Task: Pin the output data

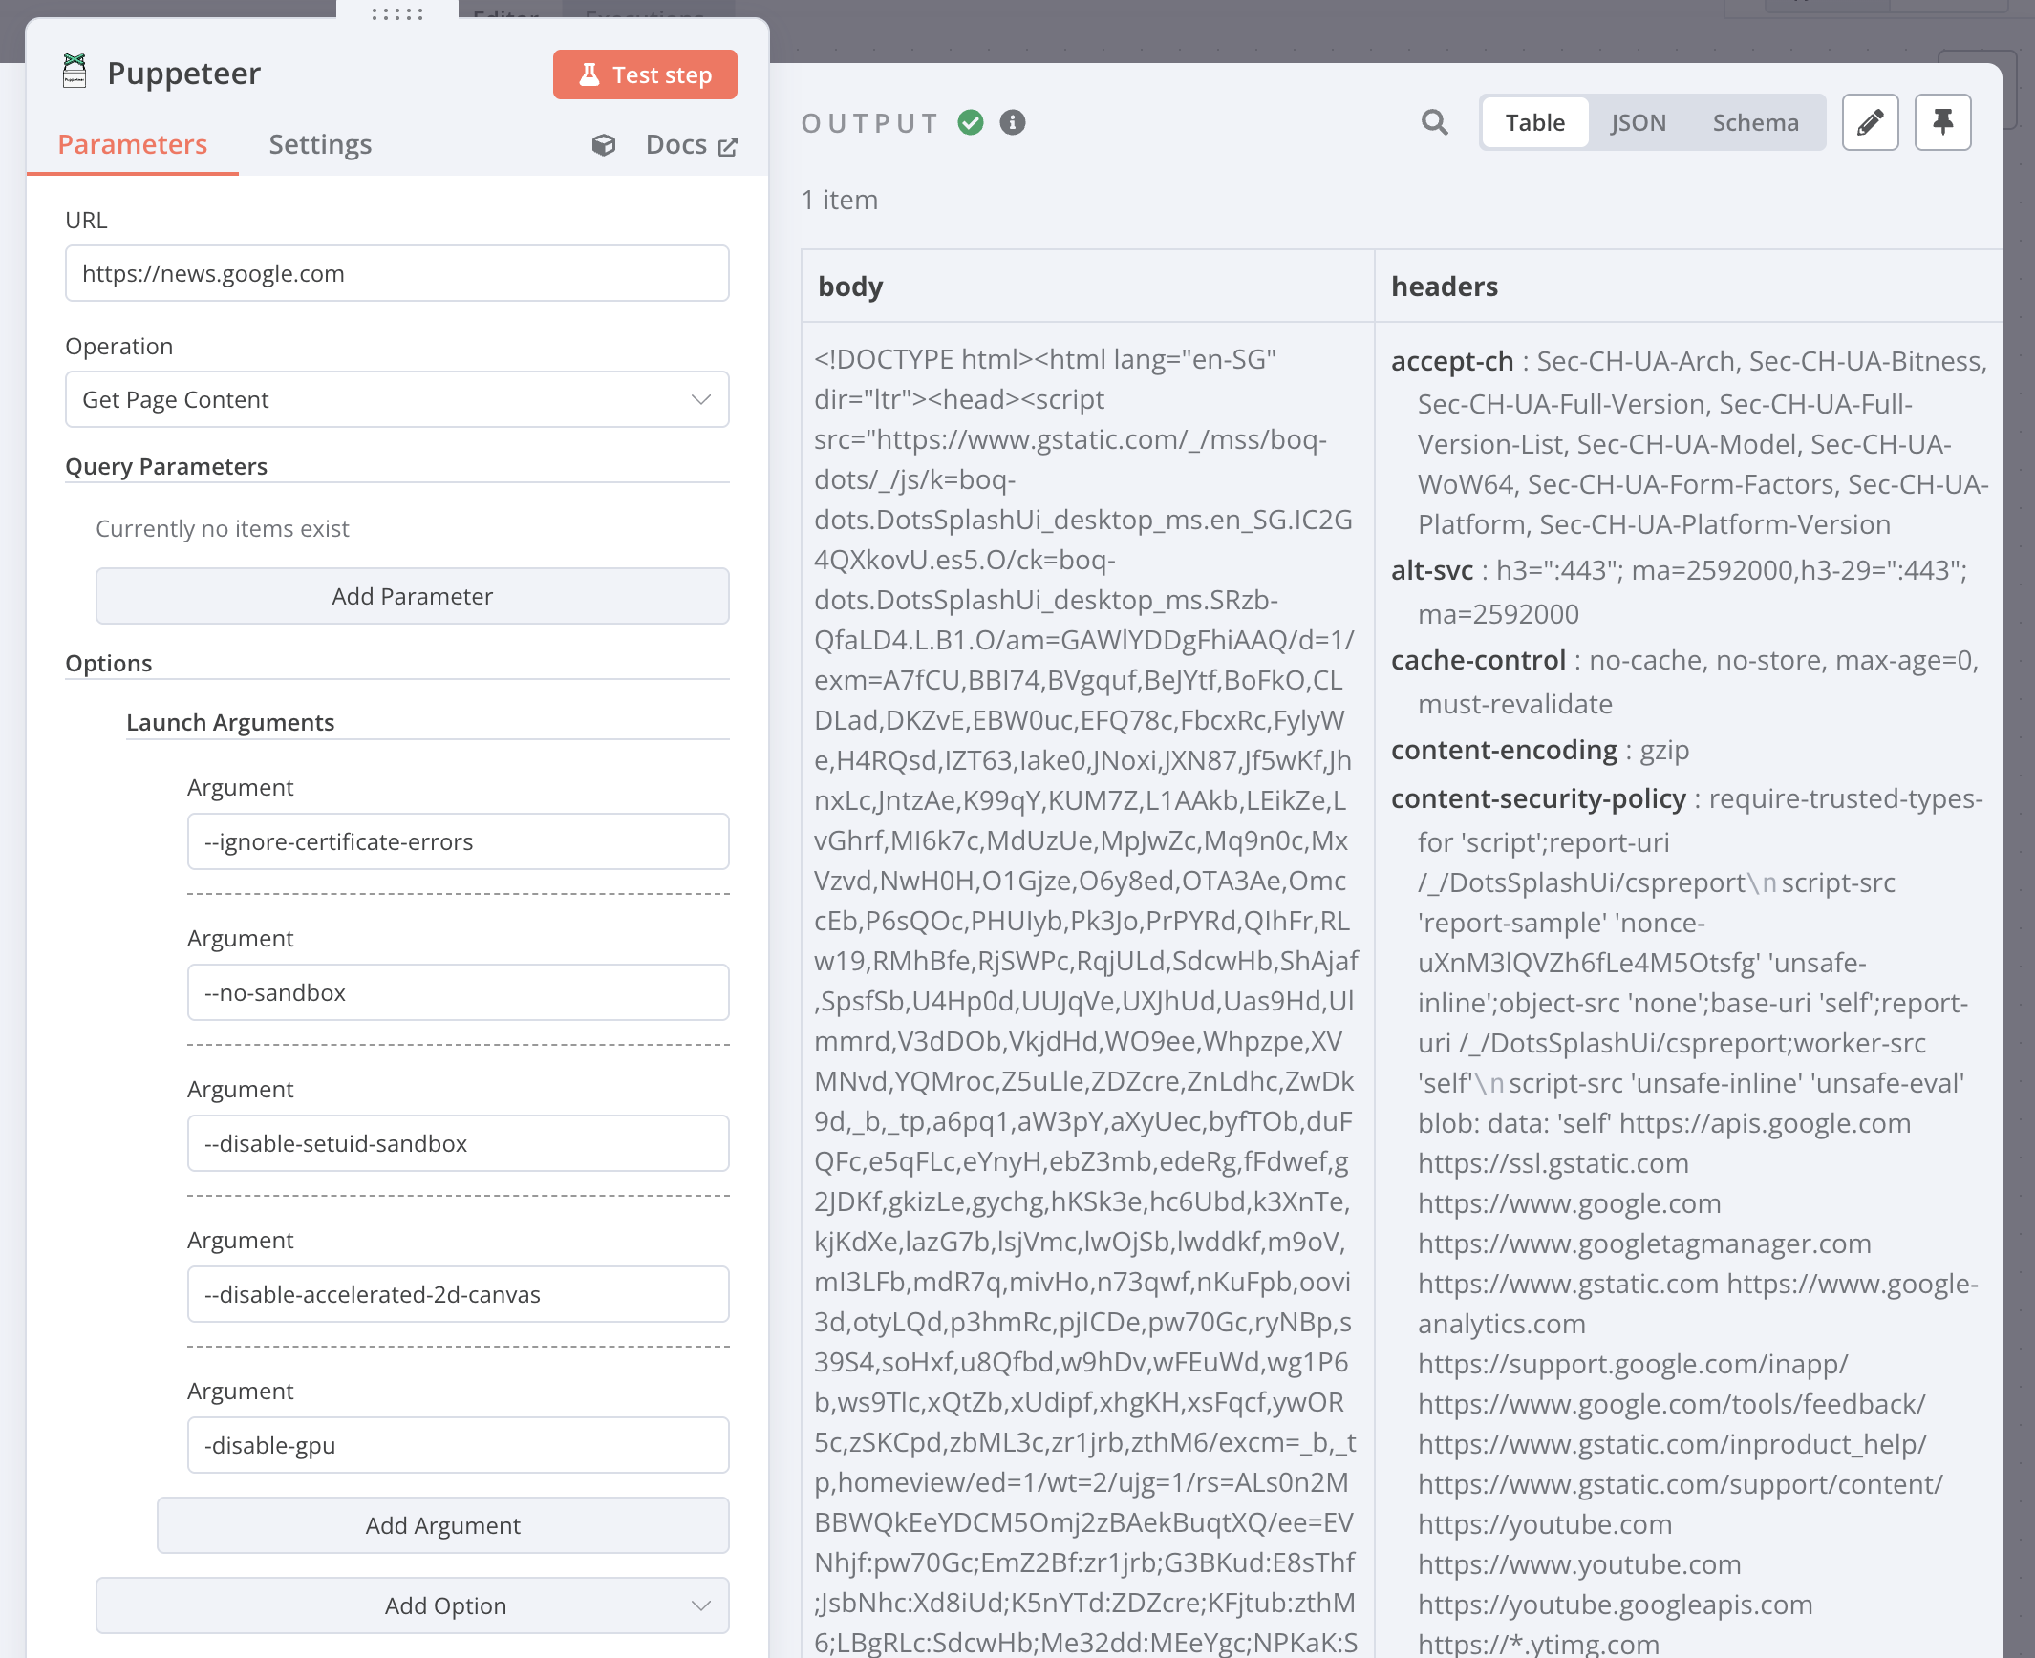Action: pyautogui.click(x=1942, y=122)
